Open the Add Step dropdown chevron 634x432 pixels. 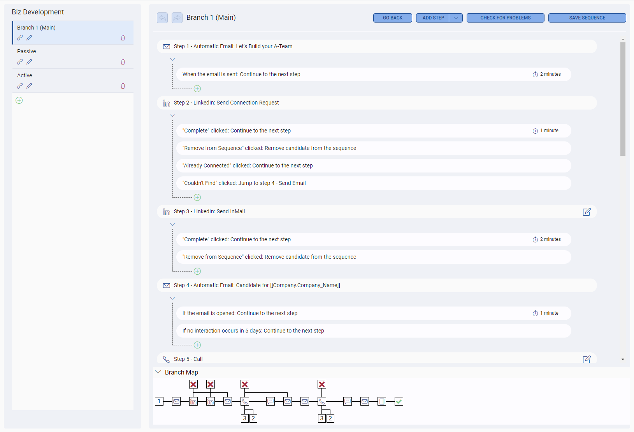455,17
